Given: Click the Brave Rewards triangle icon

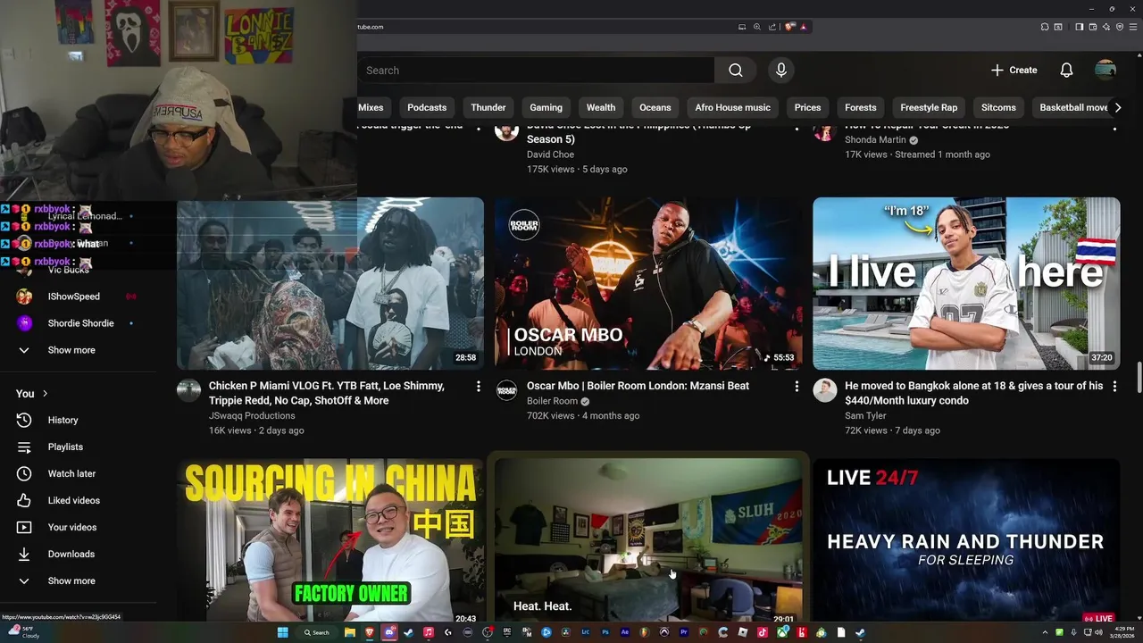Looking at the screenshot, I should (804, 27).
